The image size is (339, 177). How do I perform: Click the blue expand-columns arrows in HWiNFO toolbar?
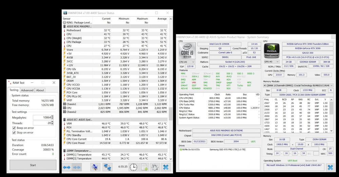click(x=67, y=167)
